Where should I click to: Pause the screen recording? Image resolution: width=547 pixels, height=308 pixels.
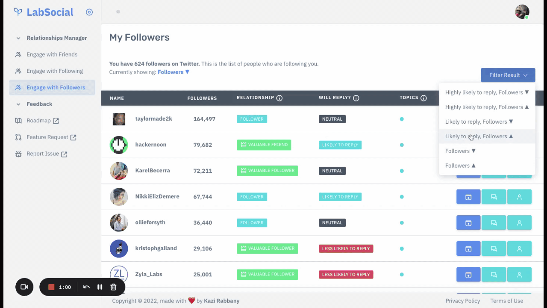tap(100, 287)
